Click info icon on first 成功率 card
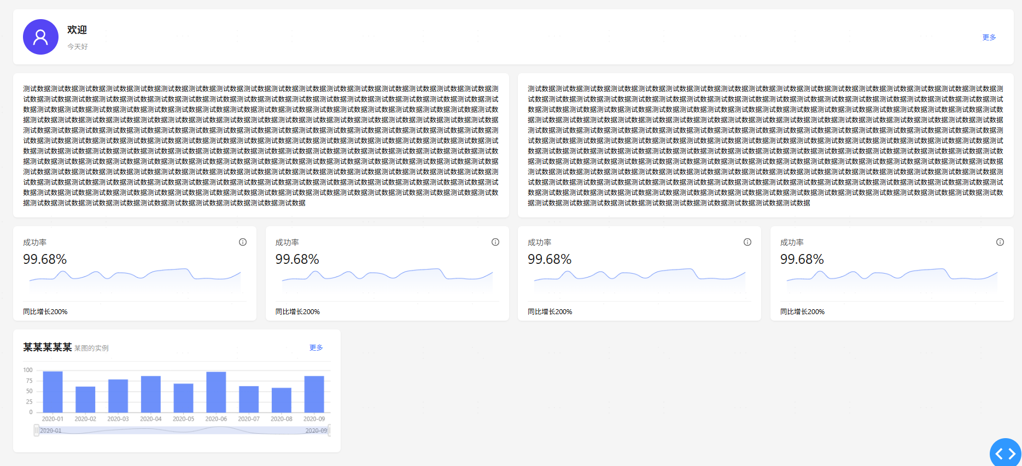The height and width of the screenshot is (466, 1022). pos(243,242)
